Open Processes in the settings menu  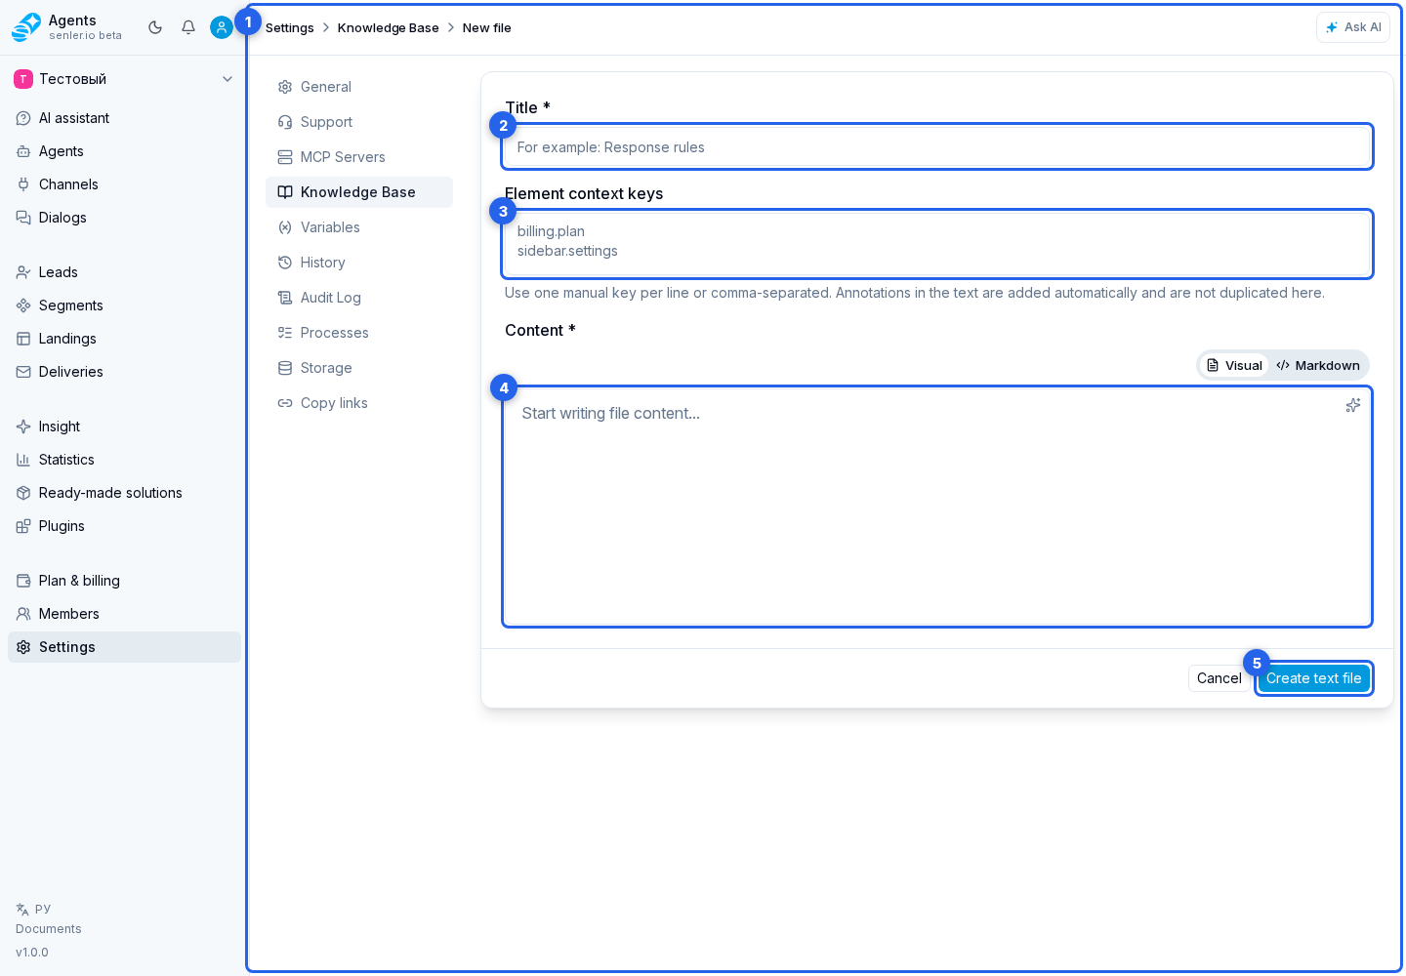tap(359, 333)
